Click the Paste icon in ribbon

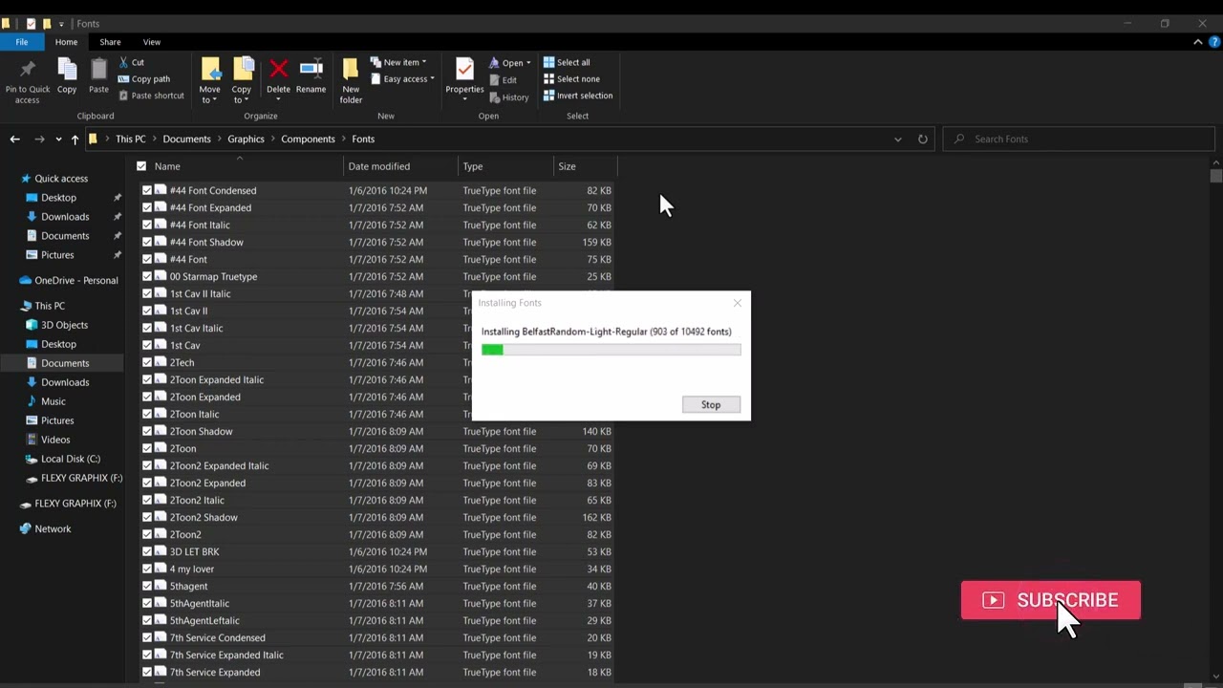point(98,70)
